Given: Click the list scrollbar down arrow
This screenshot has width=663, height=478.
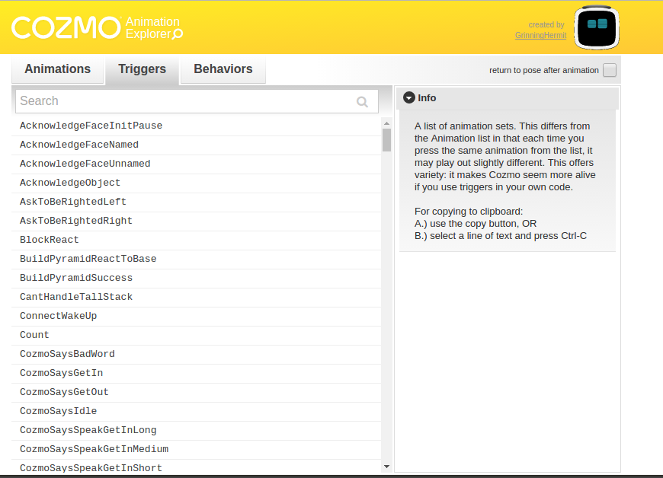Looking at the screenshot, I should (x=386, y=466).
